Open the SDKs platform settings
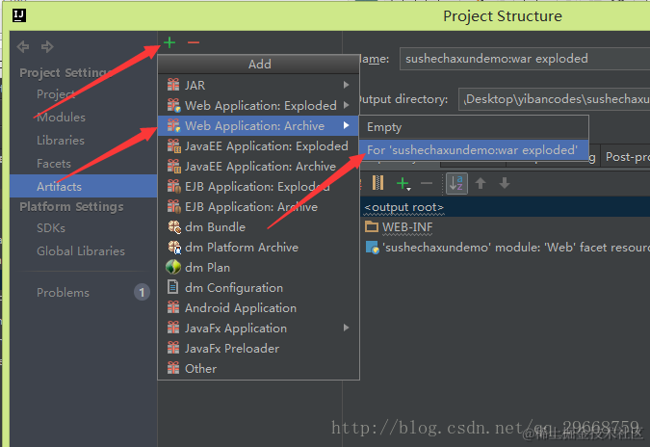Image resolution: width=650 pixels, height=447 pixels. (51, 228)
